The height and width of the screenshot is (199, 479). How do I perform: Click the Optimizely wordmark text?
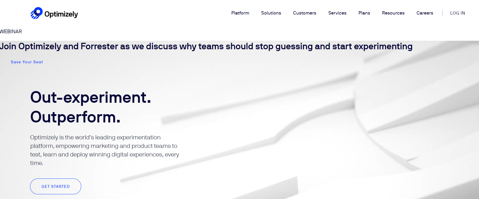click(x=61, y=14)
